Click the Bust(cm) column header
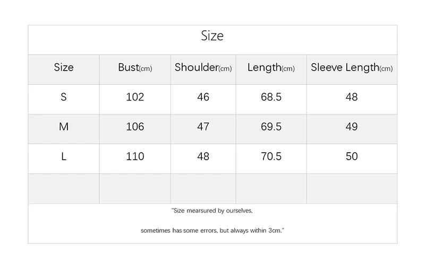The image size is (425, 263). [135, 68]
